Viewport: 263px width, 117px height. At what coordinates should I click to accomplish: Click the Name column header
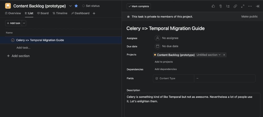pos(9,33)
